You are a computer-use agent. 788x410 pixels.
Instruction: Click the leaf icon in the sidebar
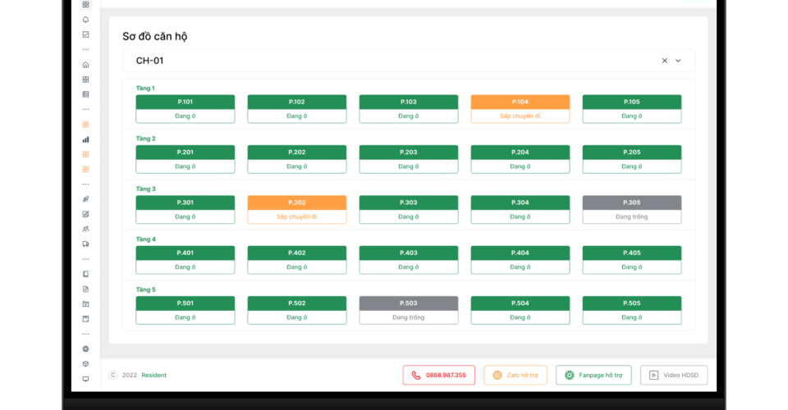[85, 199]
